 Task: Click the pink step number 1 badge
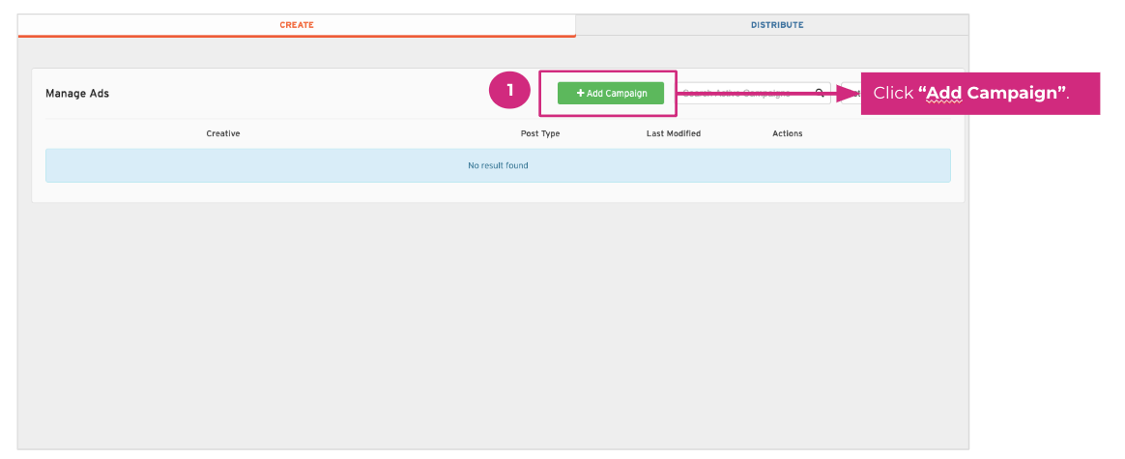coord(509,92)
